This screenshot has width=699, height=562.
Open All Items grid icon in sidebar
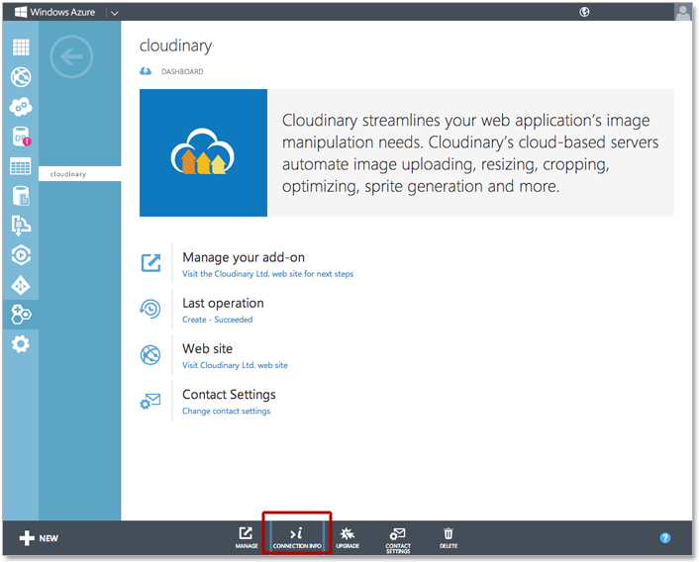pyautogui.click(x=21, y=47)
